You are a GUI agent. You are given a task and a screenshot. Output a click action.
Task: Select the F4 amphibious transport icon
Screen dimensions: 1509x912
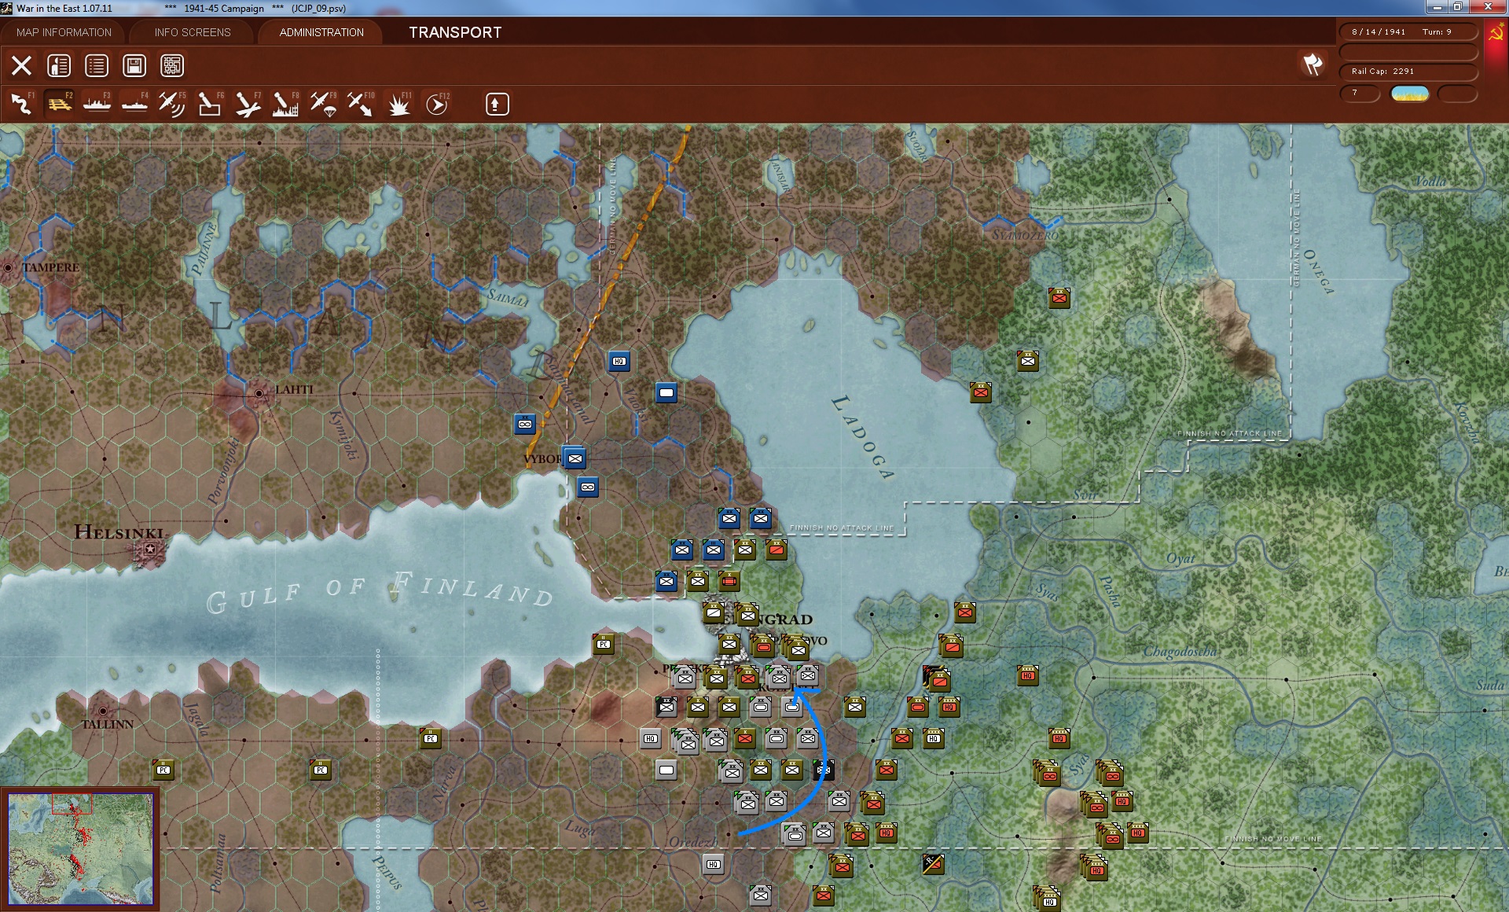(x=134, y=104)
